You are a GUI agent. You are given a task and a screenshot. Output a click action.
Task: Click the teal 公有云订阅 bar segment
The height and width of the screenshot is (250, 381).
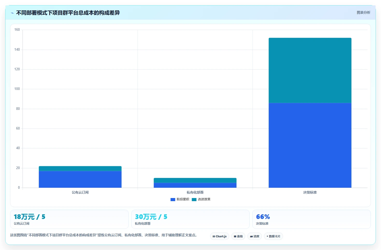[80, 168]
